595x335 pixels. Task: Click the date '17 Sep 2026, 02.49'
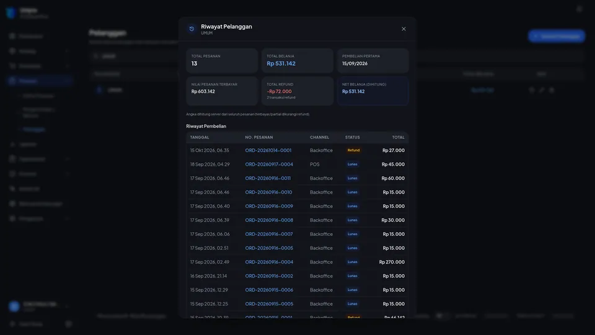point(209,262)
